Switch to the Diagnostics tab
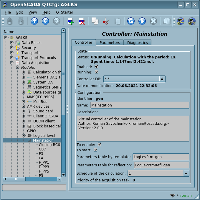Screen dimensions: 200x200 click(138, 43)
